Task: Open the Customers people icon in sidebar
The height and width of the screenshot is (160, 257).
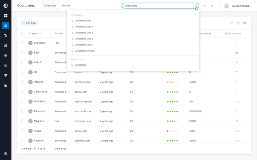Action: (6, 26)
